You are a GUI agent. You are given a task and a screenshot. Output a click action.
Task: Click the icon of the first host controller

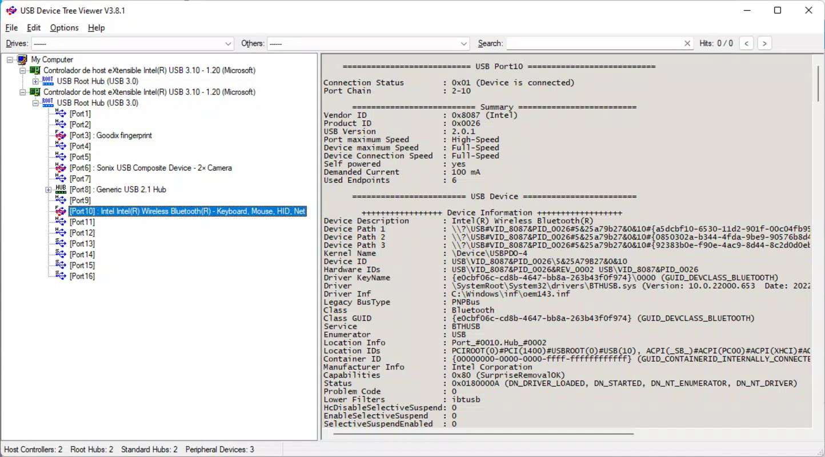35,70
